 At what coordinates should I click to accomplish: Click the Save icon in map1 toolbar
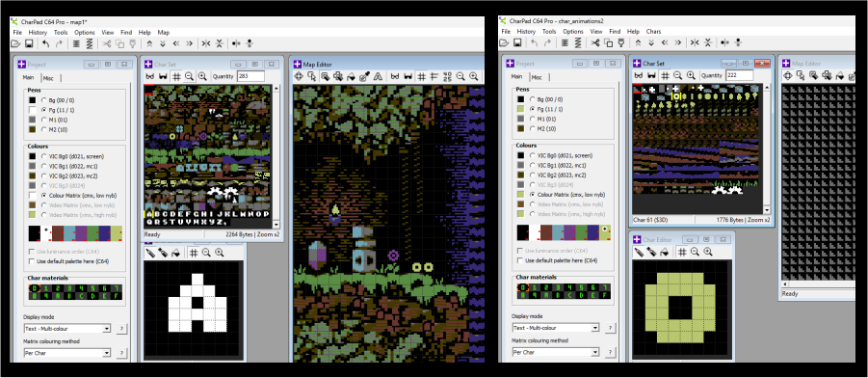(29, 43)
